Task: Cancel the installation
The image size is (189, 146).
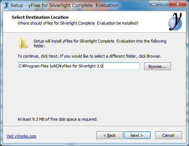Action: pyautogui.click(x=168, y=135)
